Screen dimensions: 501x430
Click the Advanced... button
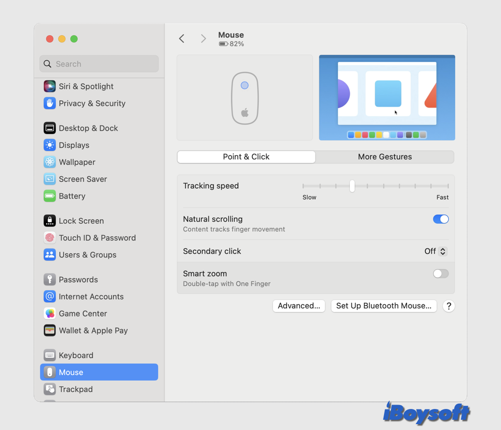click(298, 306)
